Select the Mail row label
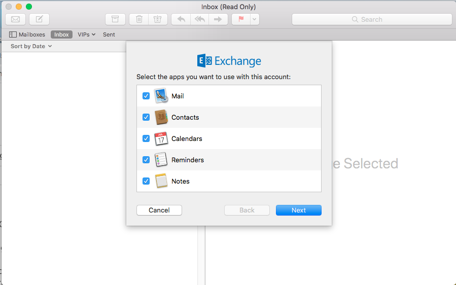This screenshot has width=456, height=285. coord(178,96)
